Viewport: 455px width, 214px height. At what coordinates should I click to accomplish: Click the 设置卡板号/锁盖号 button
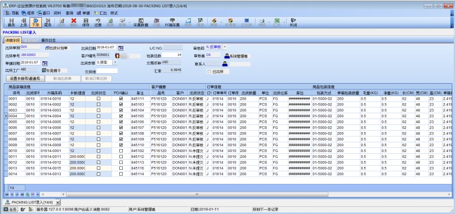[x=25, y=78]
